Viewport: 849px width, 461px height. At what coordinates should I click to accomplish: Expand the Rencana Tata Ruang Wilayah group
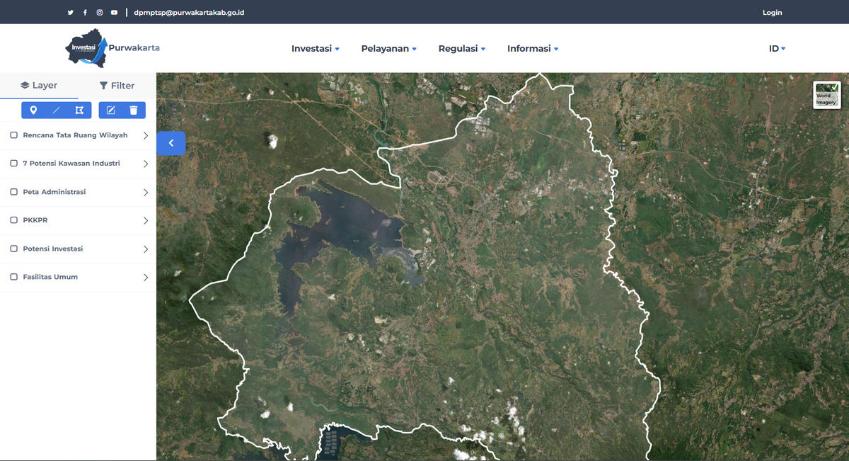coord(146,135)
